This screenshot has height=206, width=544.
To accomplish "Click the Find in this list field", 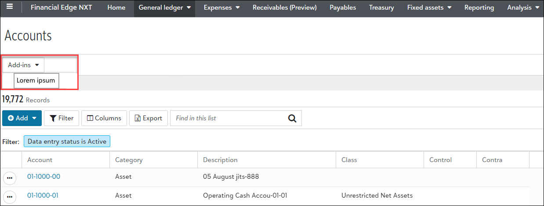I will 228,118.
